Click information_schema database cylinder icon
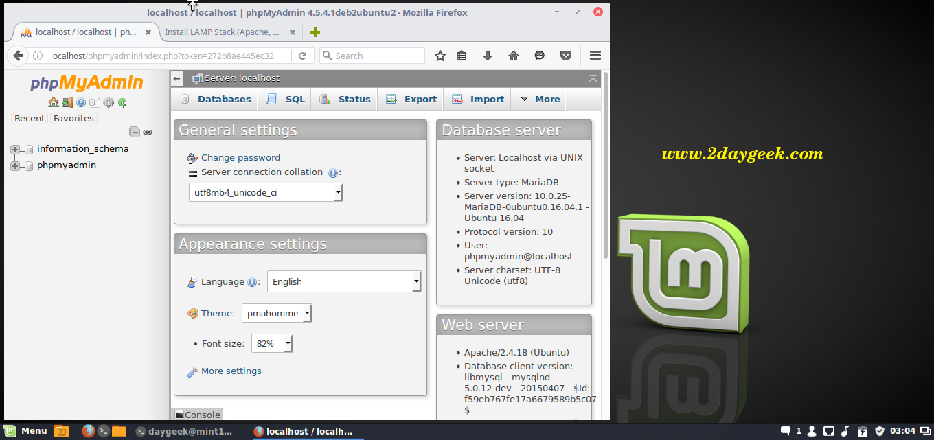This screenshot has height=440, width=934. pyautogui.click(x=29, y=149)
